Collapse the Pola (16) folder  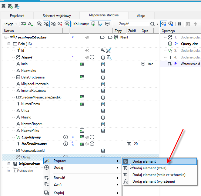click(x=9, y=44)
